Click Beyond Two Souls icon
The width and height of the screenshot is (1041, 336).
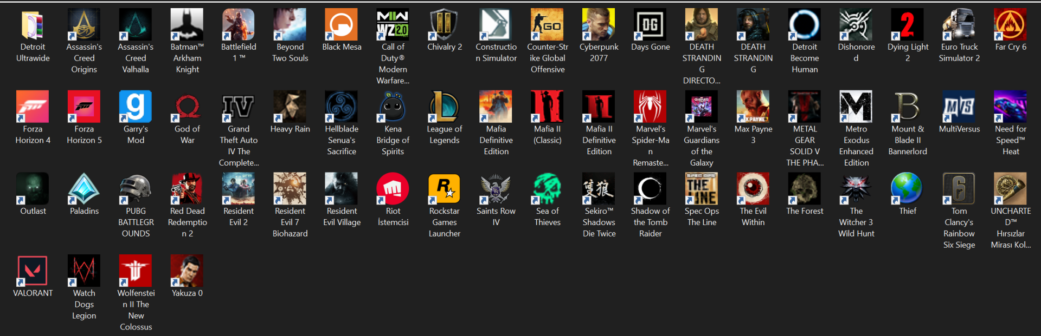click(290, 25)
